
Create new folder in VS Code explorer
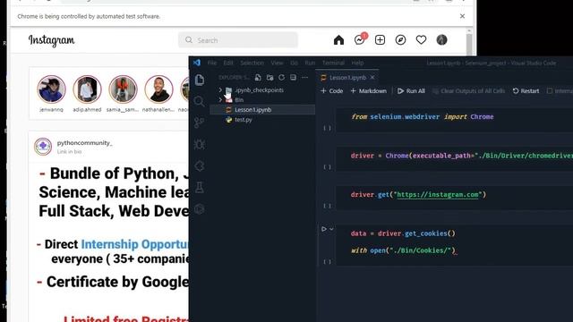(x=270, y=78)
